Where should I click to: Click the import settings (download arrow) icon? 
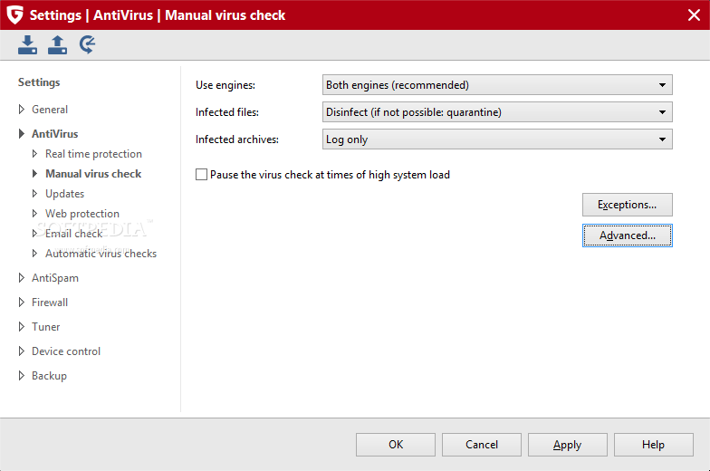coord(27,44)
